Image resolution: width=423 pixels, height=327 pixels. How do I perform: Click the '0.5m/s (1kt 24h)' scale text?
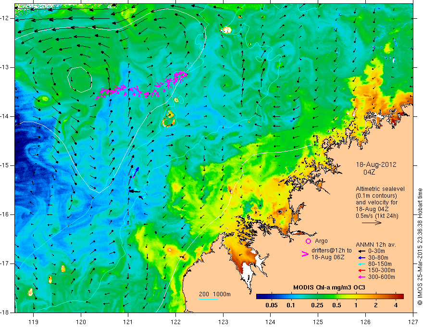pos(377,215)
